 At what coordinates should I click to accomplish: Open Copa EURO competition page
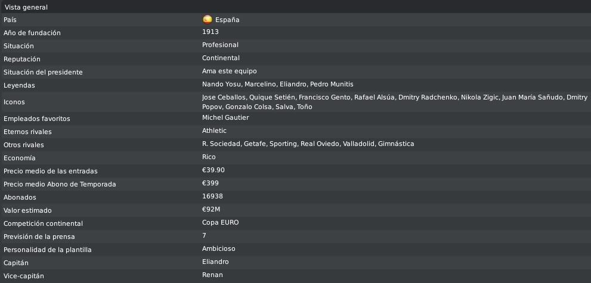[220, 222]
